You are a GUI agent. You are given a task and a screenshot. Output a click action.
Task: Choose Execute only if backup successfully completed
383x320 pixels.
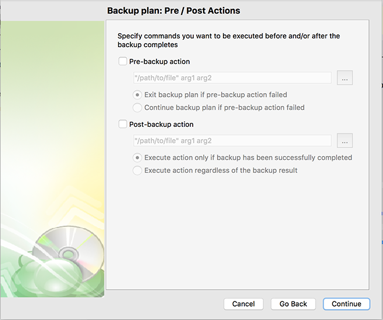point(137,158)
